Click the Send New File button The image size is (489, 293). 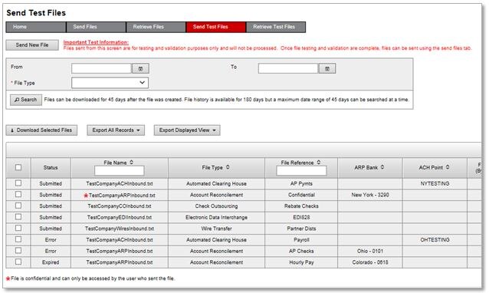[x=32, y=45]
